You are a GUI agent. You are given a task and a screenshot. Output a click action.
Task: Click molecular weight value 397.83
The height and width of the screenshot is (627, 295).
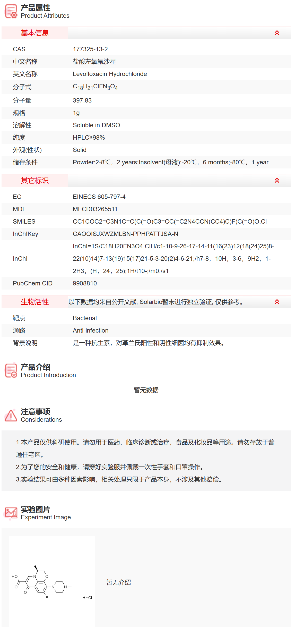click(82, 100)
